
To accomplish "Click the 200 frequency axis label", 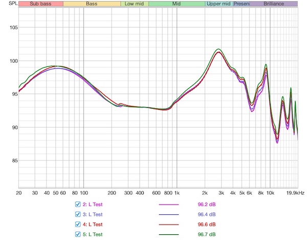I will coord(112,193).
